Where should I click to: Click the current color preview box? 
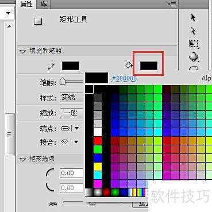[x=97, y=78]
